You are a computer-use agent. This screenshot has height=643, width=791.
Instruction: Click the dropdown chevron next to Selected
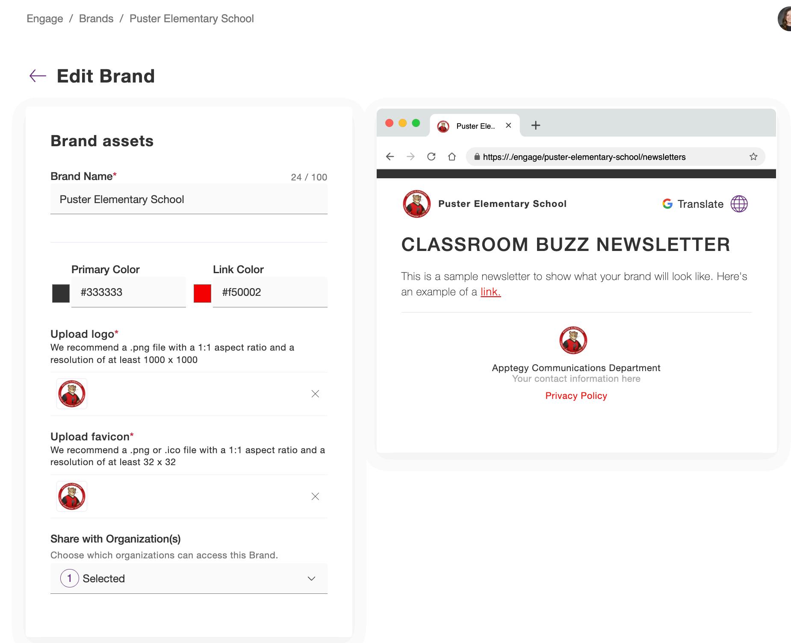tap(311, 579)
